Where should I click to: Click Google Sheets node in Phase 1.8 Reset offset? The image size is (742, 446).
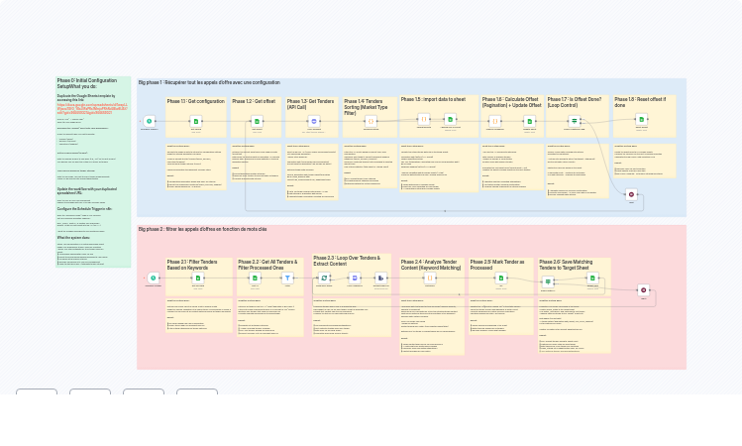(x=642, y=119)
